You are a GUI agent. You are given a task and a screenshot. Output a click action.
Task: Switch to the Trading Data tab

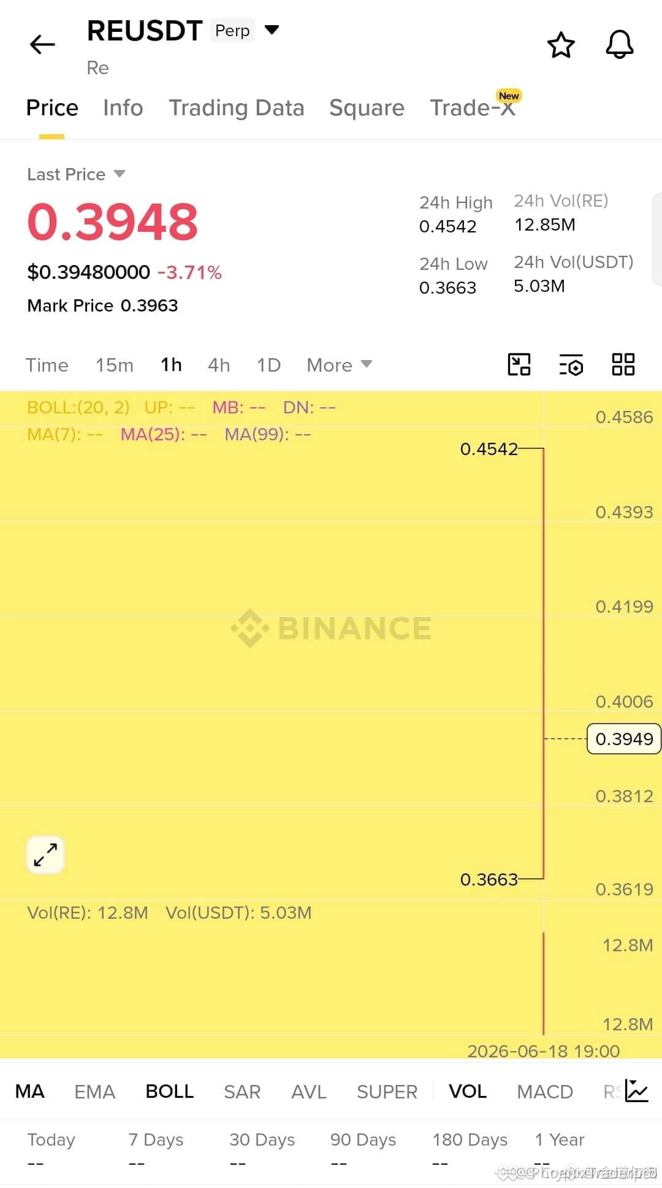pyautogui.click(x=237, y=108)
